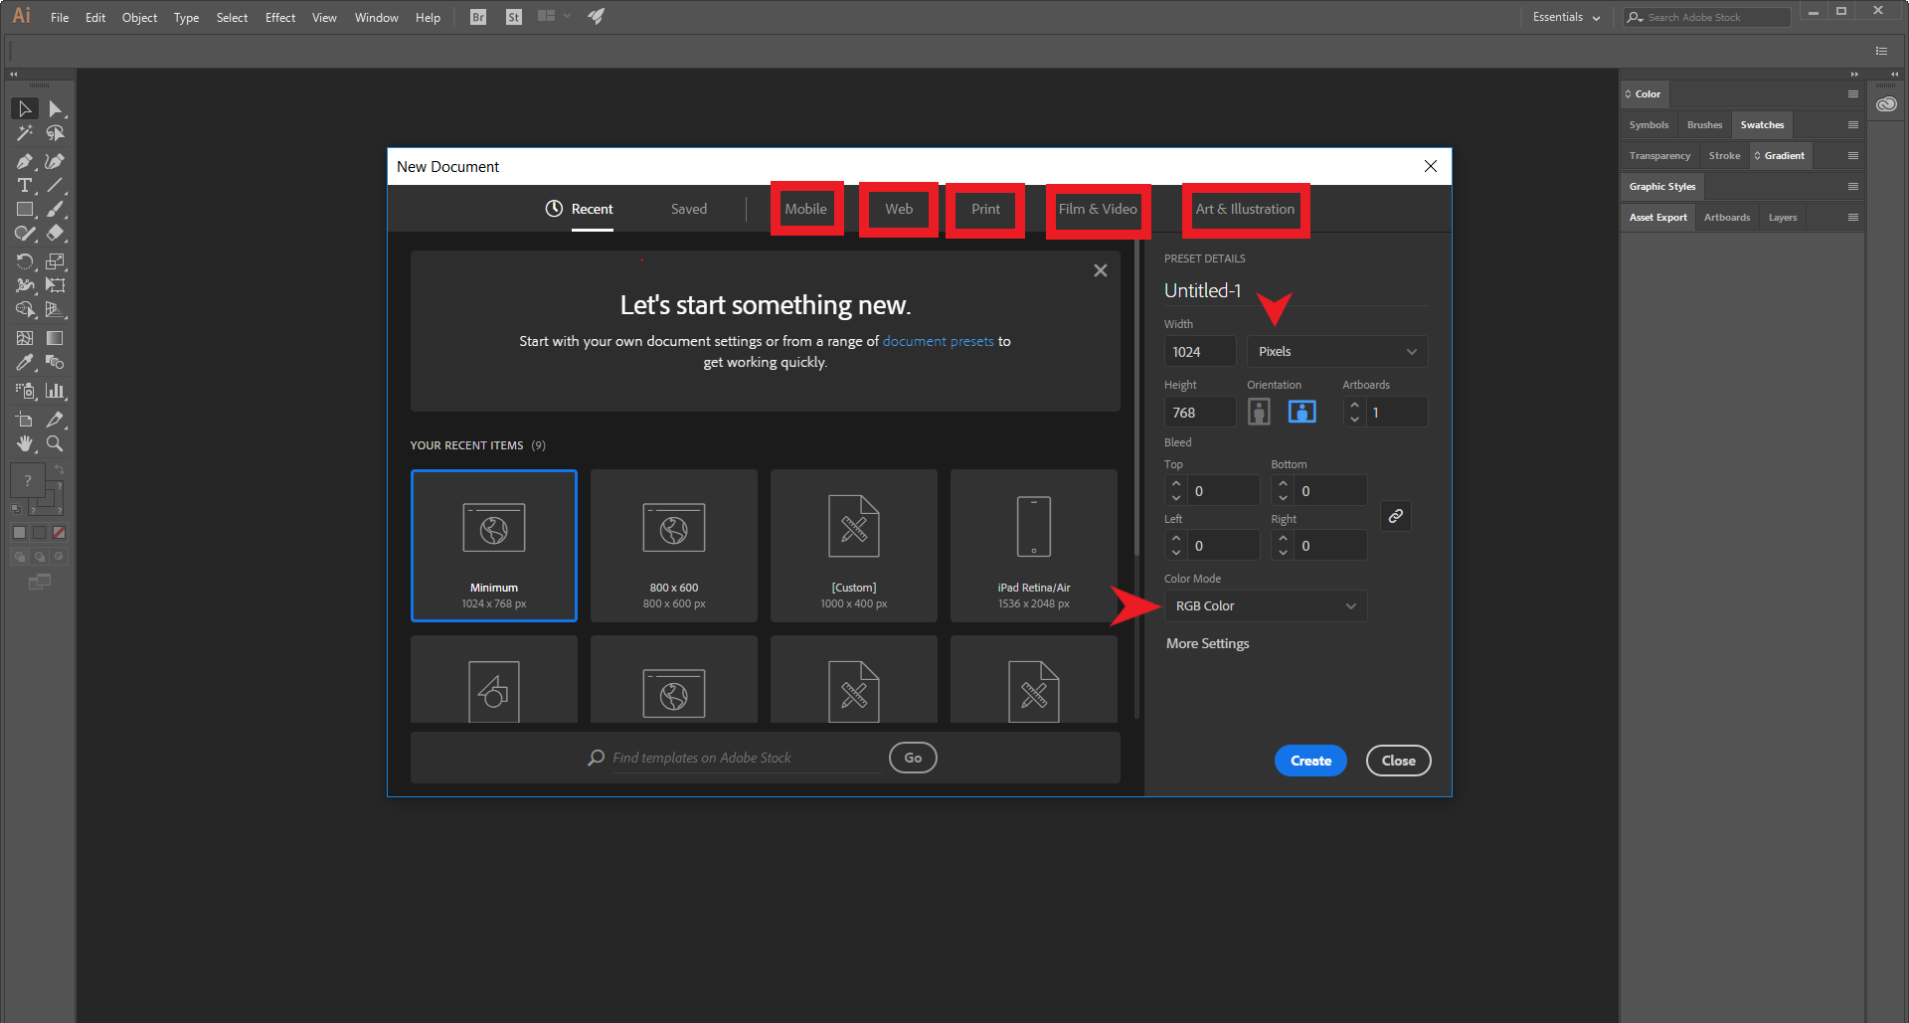Screen dimensions: 1909x1023
Task: Click the Create button
Action: 1310,761
